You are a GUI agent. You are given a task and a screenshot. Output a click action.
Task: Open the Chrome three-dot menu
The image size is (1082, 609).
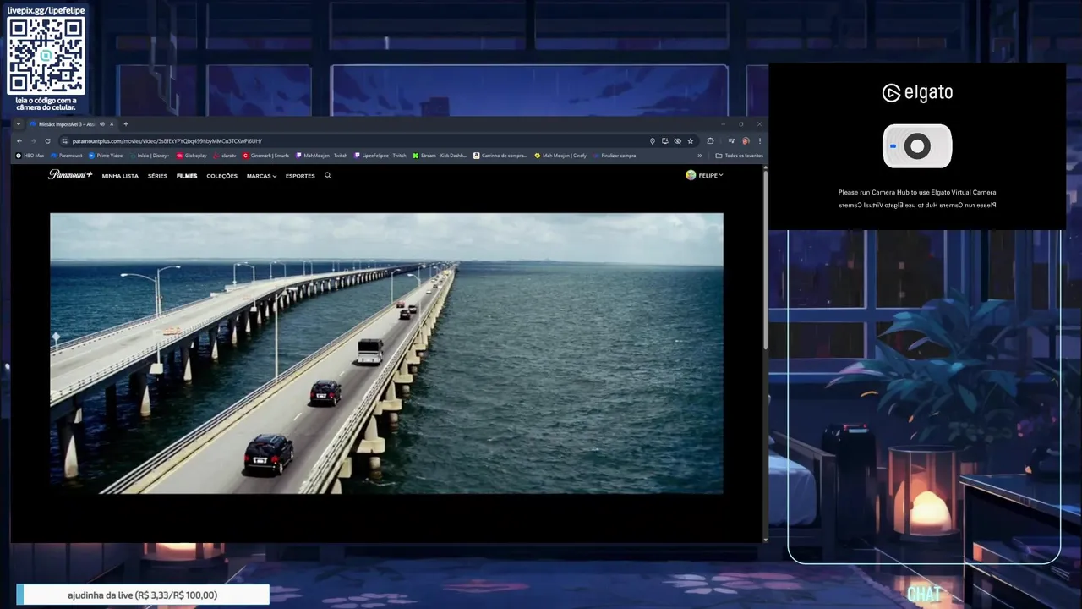tap(760, 141)
